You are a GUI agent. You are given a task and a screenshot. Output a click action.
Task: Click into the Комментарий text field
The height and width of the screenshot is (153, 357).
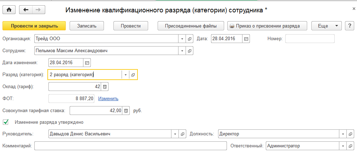130,146
